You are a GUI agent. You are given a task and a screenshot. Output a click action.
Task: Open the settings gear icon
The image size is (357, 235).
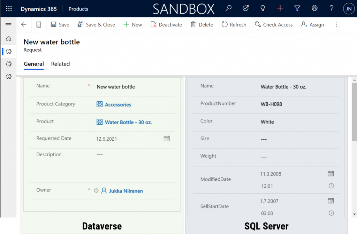point(314,8)
